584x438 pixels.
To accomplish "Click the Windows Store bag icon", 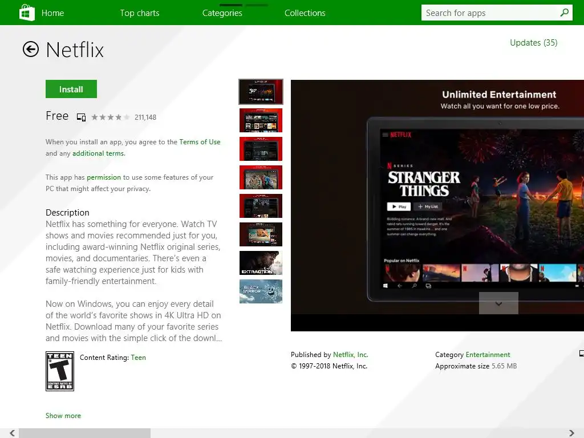I will [27, 13].
